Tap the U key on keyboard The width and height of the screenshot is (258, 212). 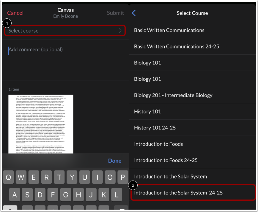(85, 177)
